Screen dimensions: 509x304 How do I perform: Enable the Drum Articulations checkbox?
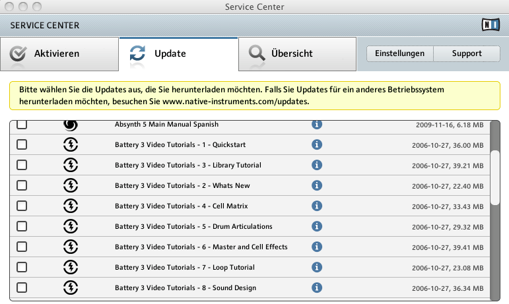[x=22, y=226]
